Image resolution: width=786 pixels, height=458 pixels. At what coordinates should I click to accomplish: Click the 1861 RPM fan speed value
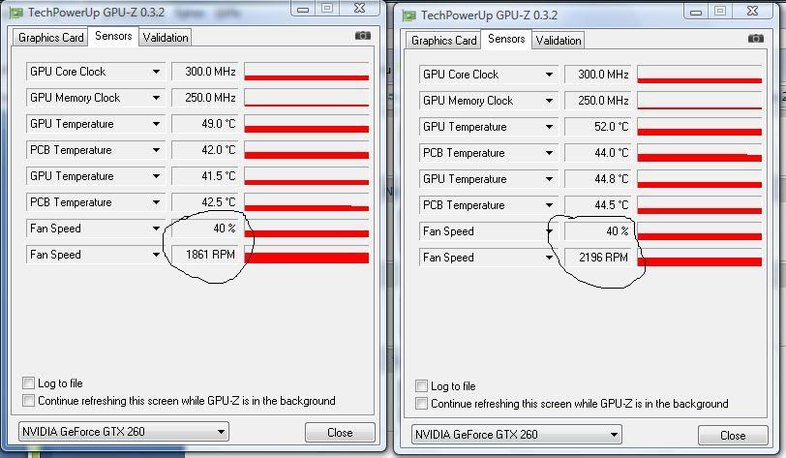(205, 255)
